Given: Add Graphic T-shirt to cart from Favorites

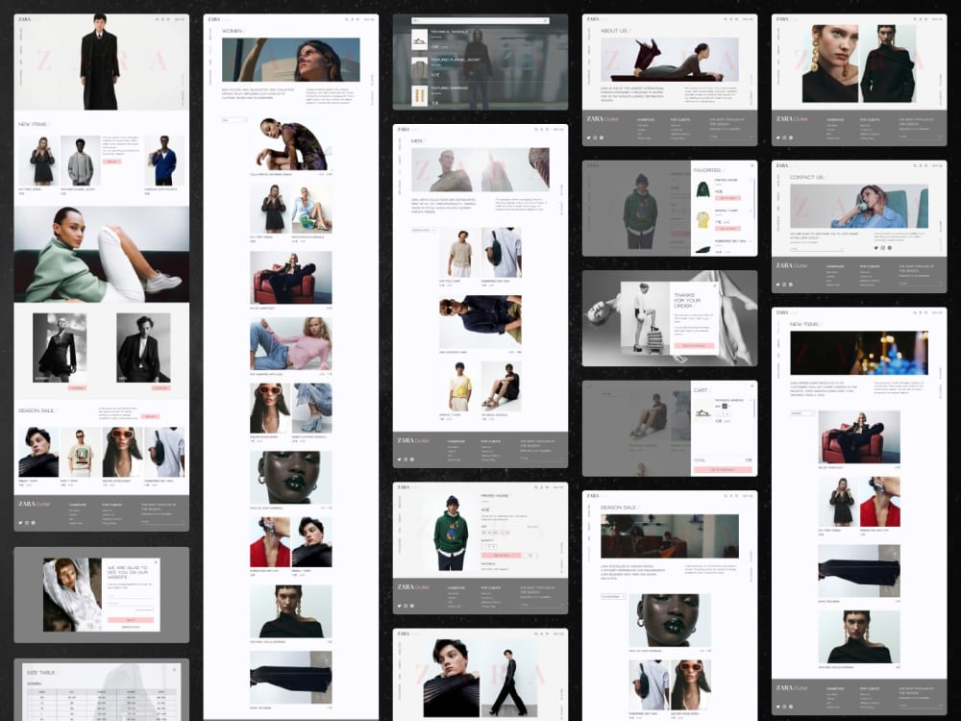Looking at the screenshot, I should click(x=728, y=229).
